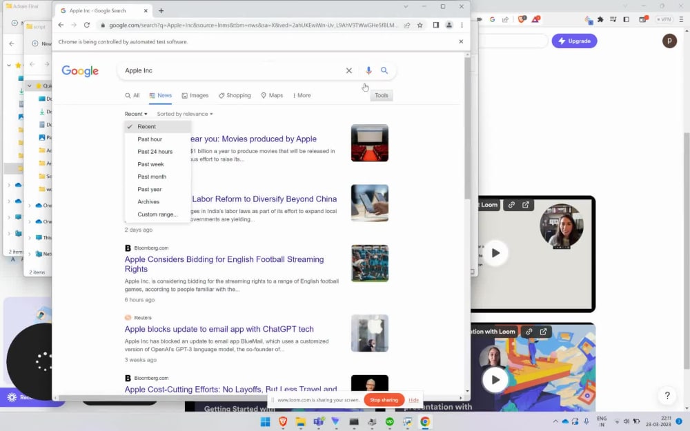Choose Past week filter option
Screen dimensions: 690x431
point(157,164)
